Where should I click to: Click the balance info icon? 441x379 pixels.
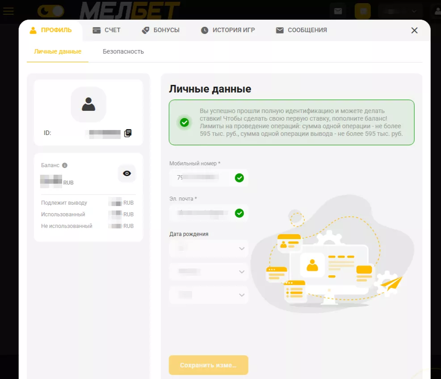tap(65, 165)
